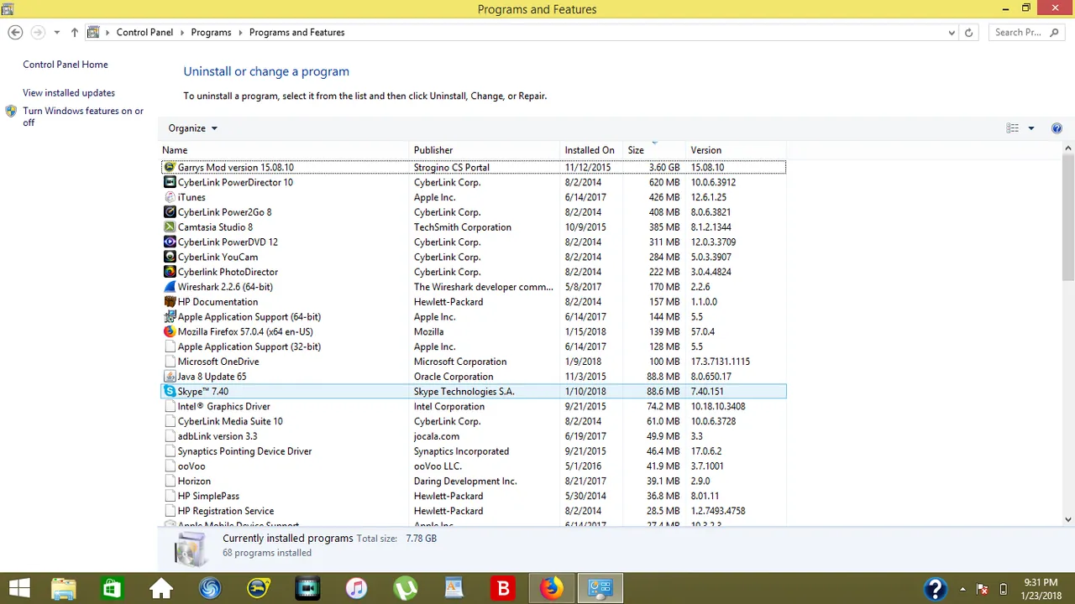This screenshot has width=1075, height=604.
Task: Select the CyberLink YouCam icon
Action: tap(170, 258)
